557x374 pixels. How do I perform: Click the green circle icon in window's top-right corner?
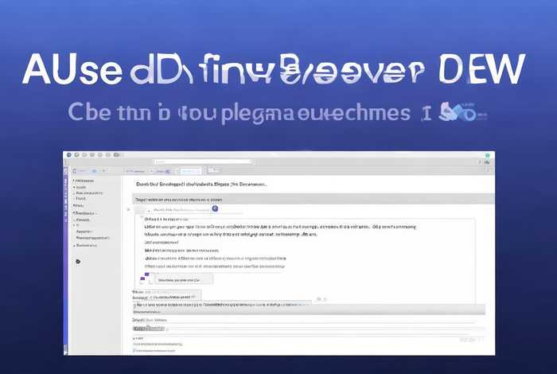(487, 154)
